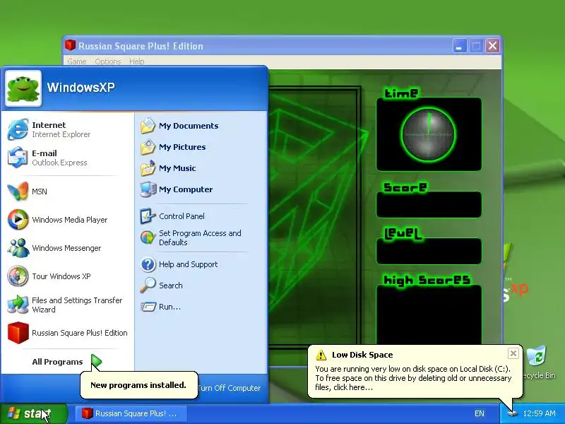Open the Help menu in Russian Square
565x424 pixels.
137,61
